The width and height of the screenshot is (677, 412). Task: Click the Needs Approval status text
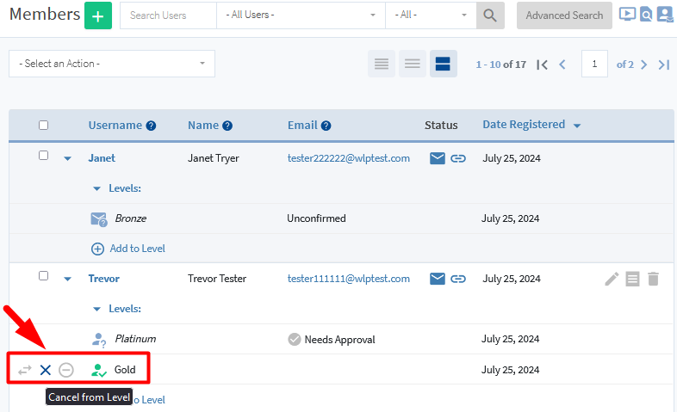point(340,340)
